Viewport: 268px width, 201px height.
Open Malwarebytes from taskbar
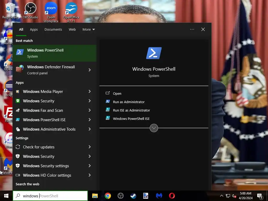(x=159, y=196)
